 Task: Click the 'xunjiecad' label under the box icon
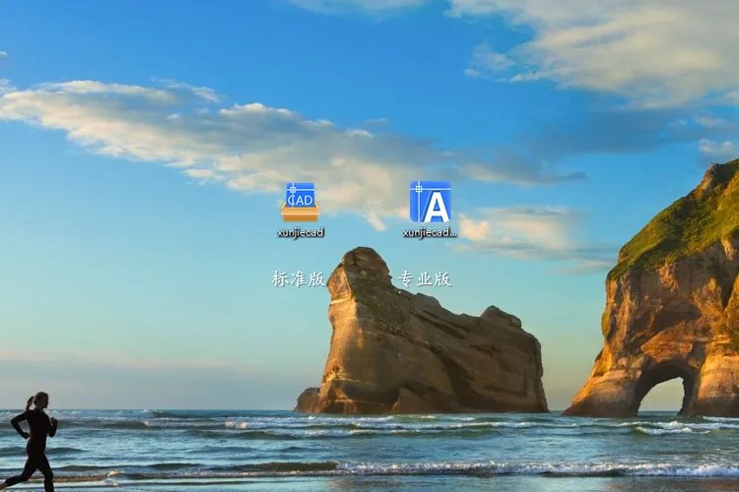(x=301, y=233)
